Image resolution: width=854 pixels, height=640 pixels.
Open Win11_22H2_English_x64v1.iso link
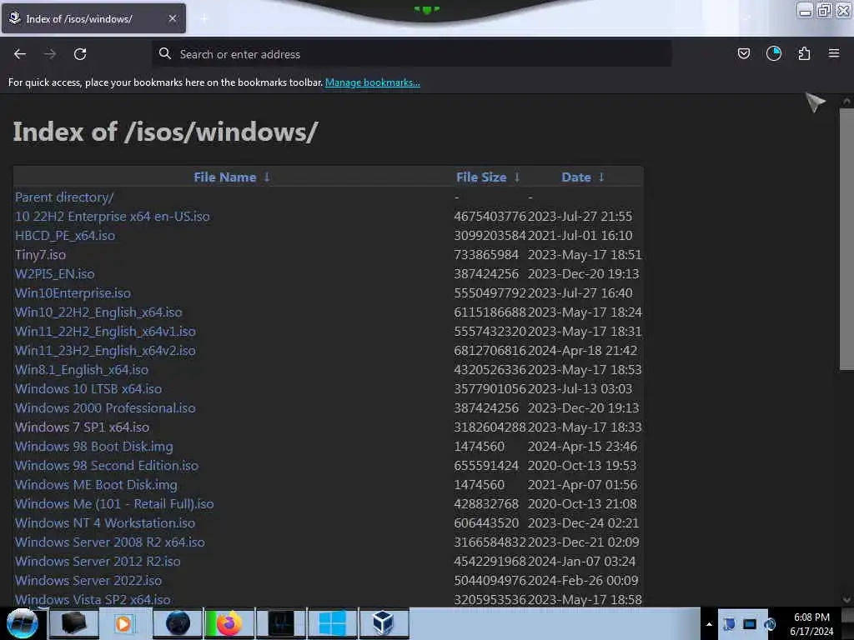click(x=105, y=332)
